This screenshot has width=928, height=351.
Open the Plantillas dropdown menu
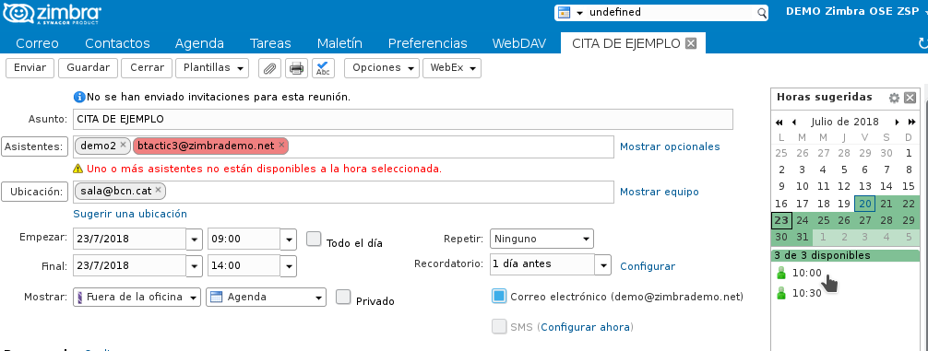click(x=212, y=68)
